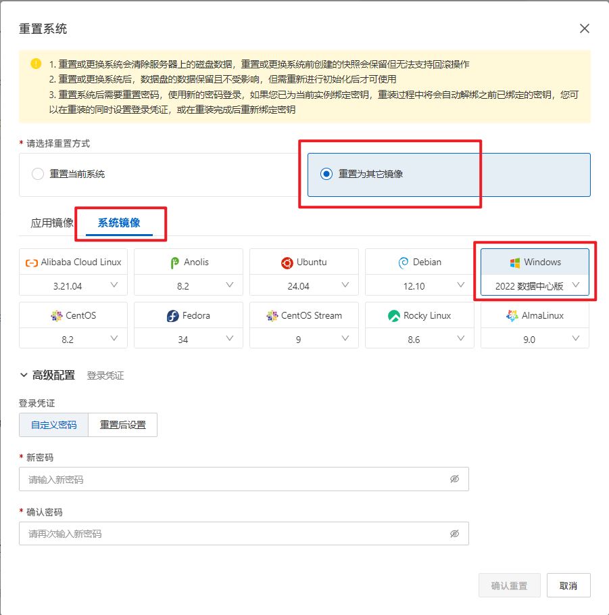Choose the 自定义密码 credential option
609x615 pixels.
53,425
